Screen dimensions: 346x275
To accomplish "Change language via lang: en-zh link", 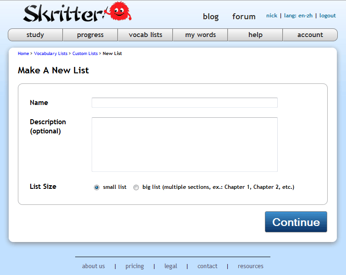I will click(x=297, y=16).
